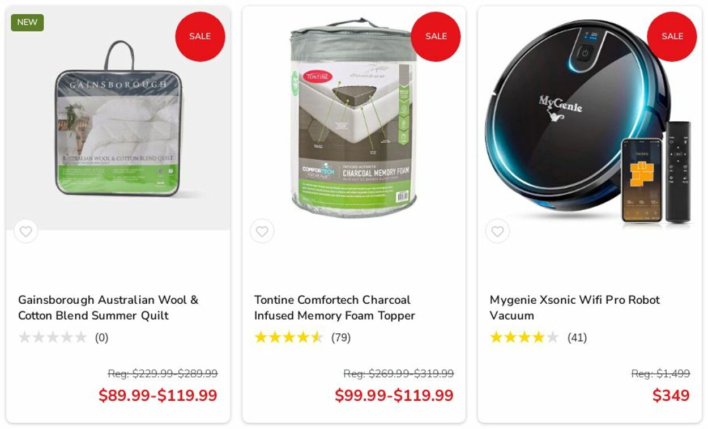Add Gainsborough quilt to wishlist via heart

[x=26, y=231]
